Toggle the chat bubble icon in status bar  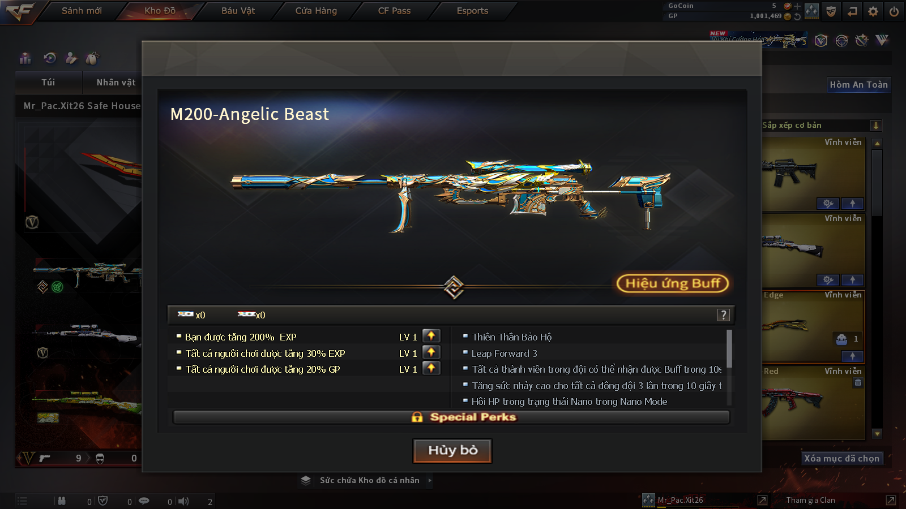144,501
